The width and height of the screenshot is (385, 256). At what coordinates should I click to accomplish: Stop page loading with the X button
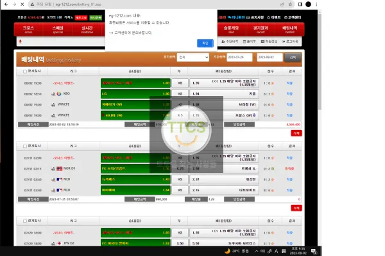22,4
